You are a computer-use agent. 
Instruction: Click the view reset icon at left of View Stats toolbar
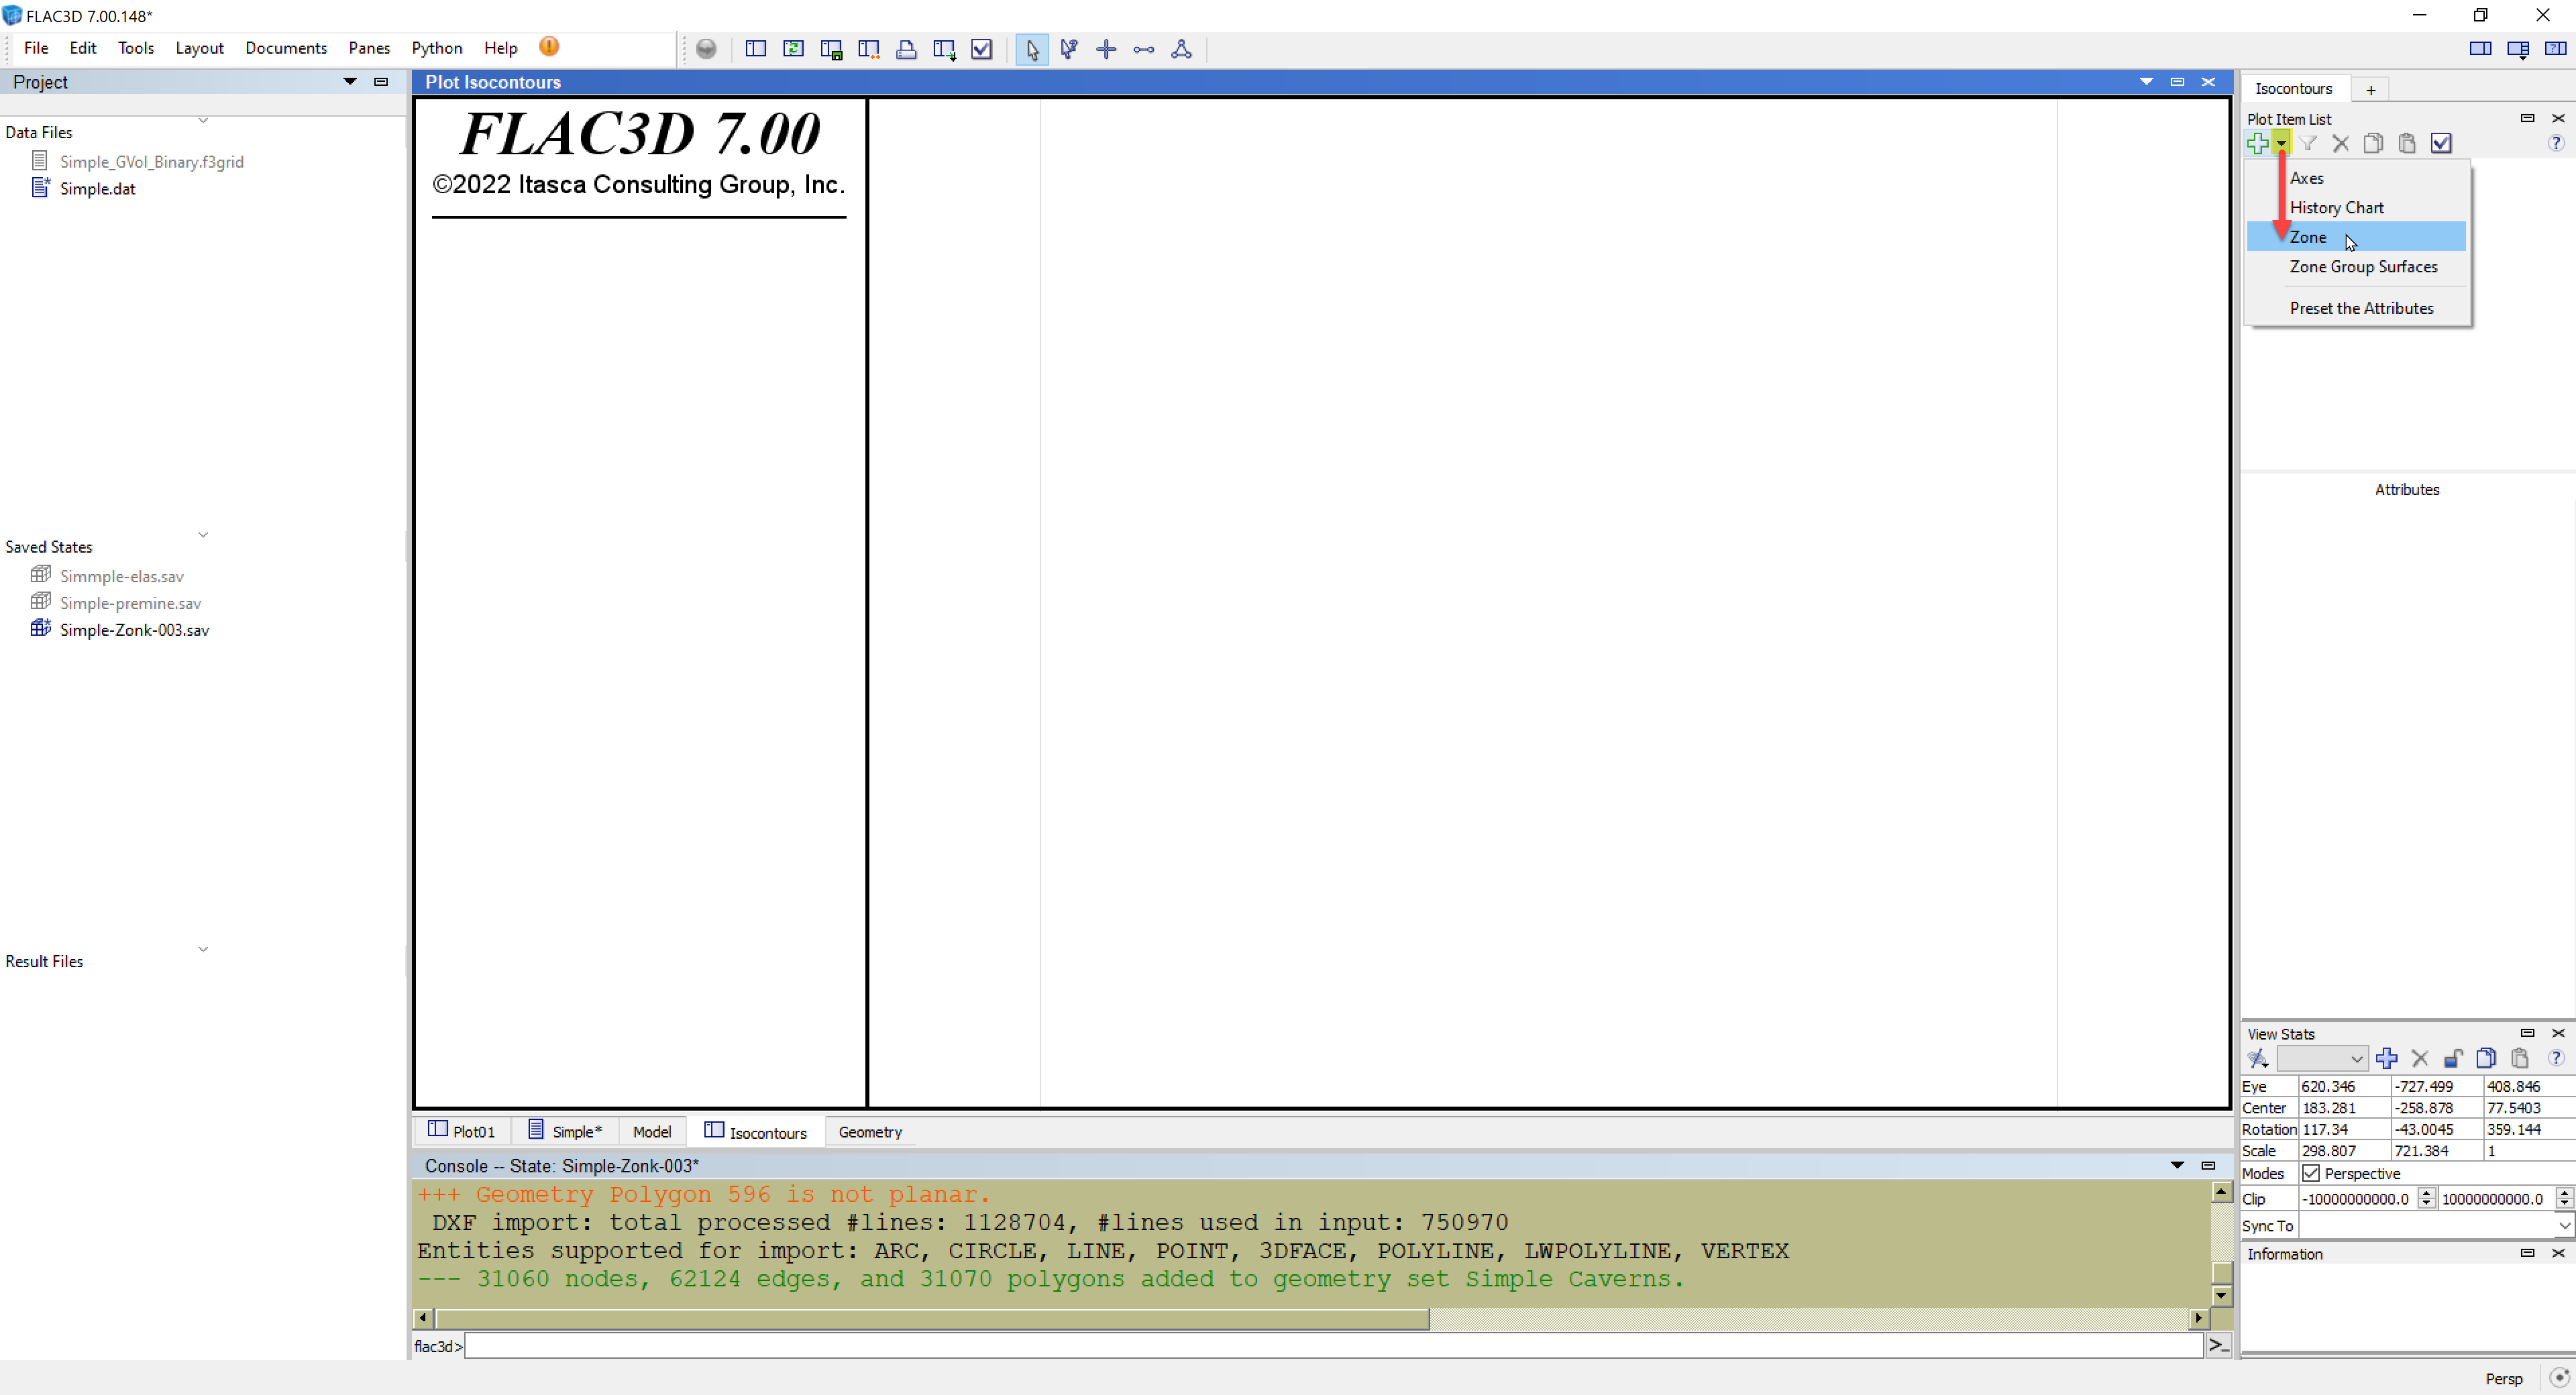coord(2258,1058)
